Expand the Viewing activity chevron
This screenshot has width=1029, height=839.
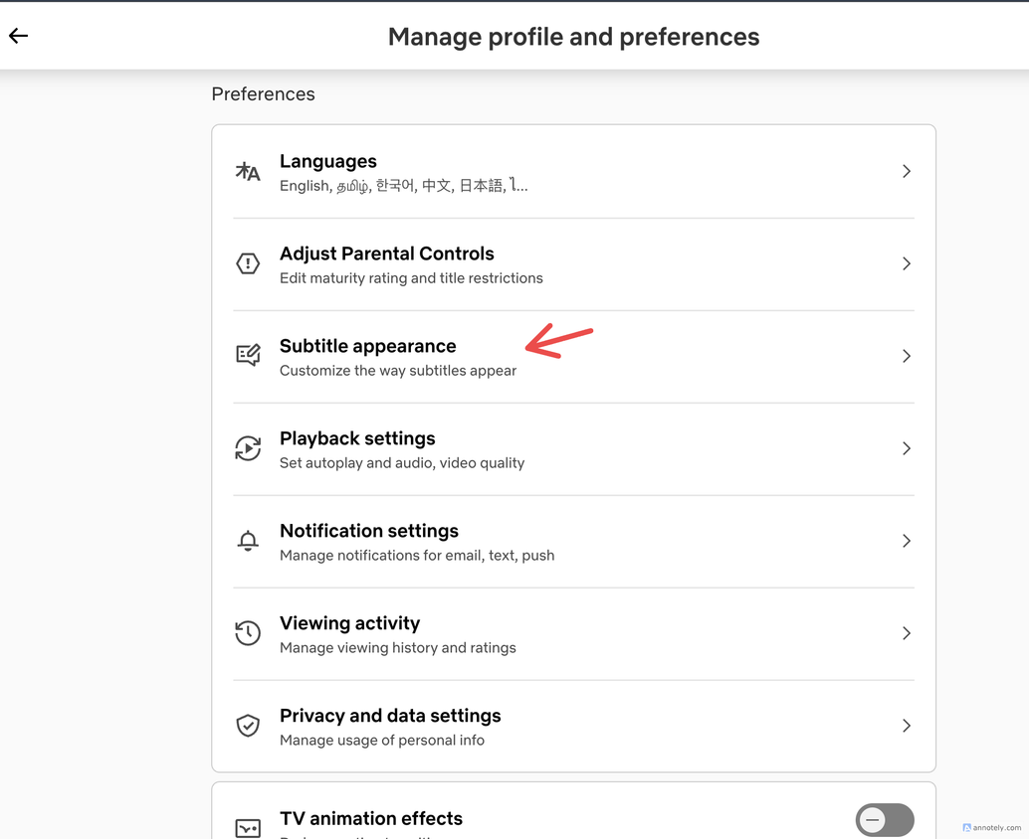tap(907, 633)
